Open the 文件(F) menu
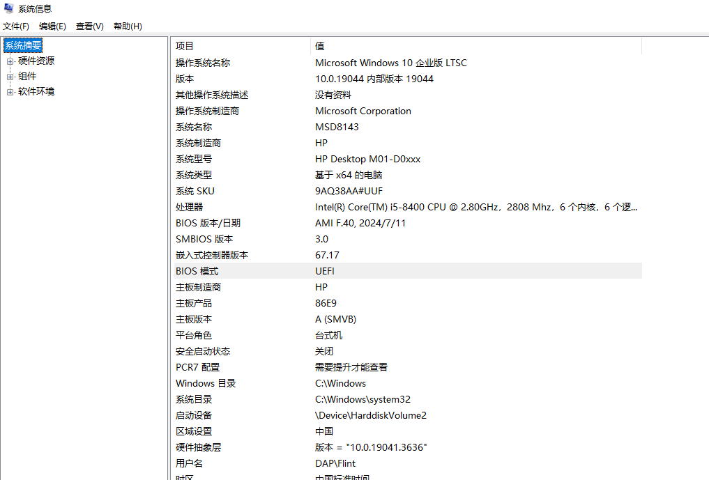The height and width of the screenshot is (480, 709). [x=16, y=26]
